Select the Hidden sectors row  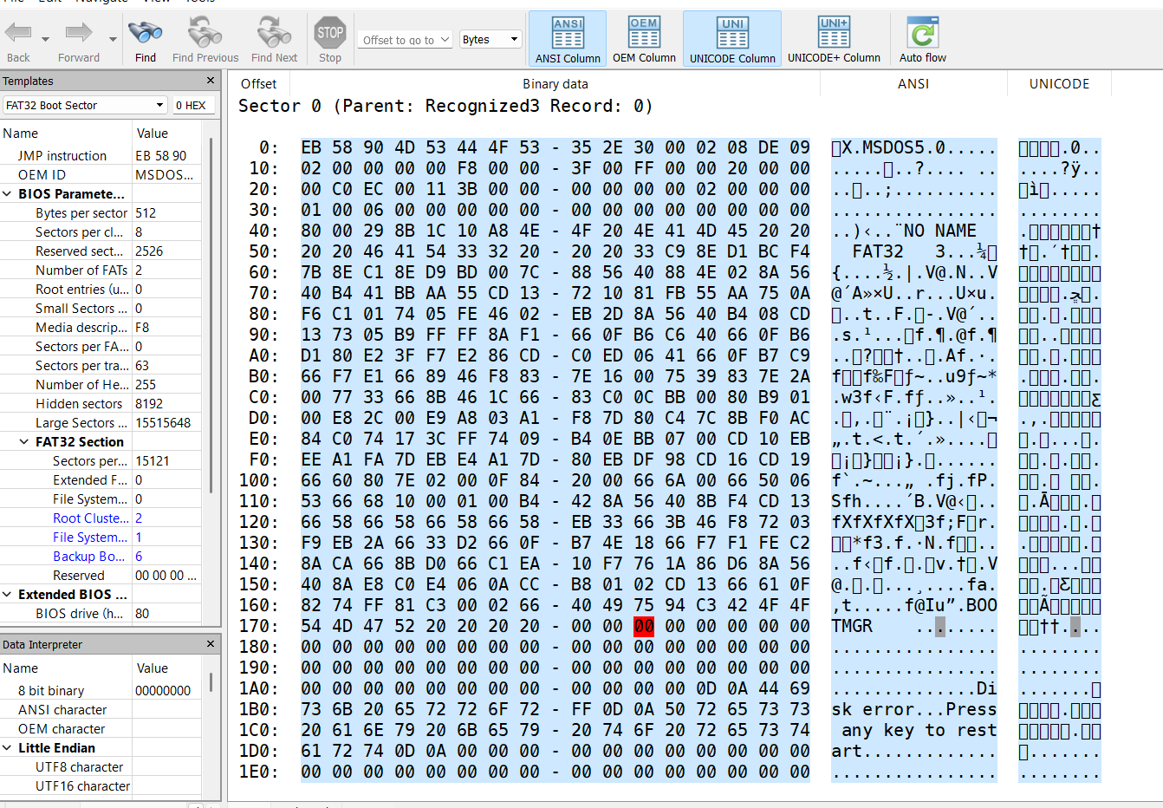(x=101, y=404)
